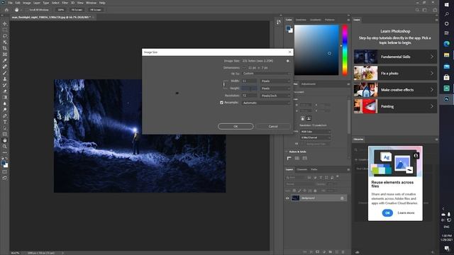Select the Frame tool
454x255 pixels.
point(5,55)
